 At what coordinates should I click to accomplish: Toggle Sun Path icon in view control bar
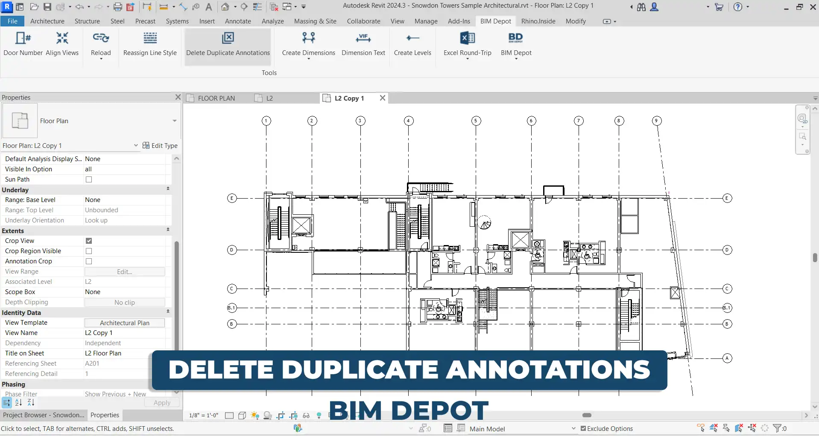(x=255, y=416)
